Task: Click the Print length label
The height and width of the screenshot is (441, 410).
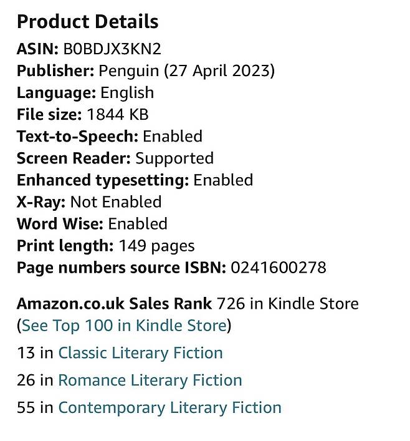Action: (65, 246)
